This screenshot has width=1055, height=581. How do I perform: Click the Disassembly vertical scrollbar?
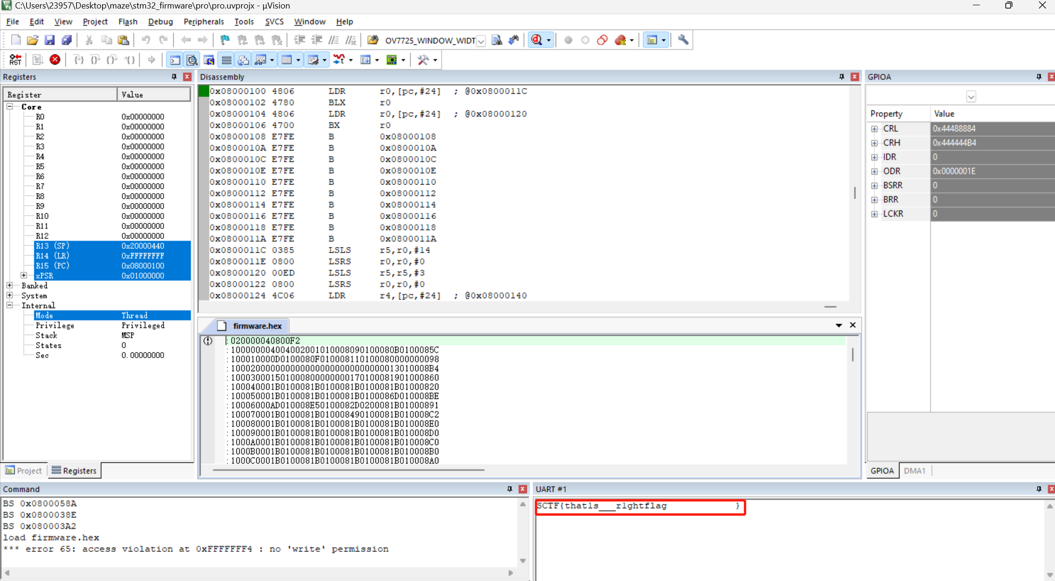(854, 193)
